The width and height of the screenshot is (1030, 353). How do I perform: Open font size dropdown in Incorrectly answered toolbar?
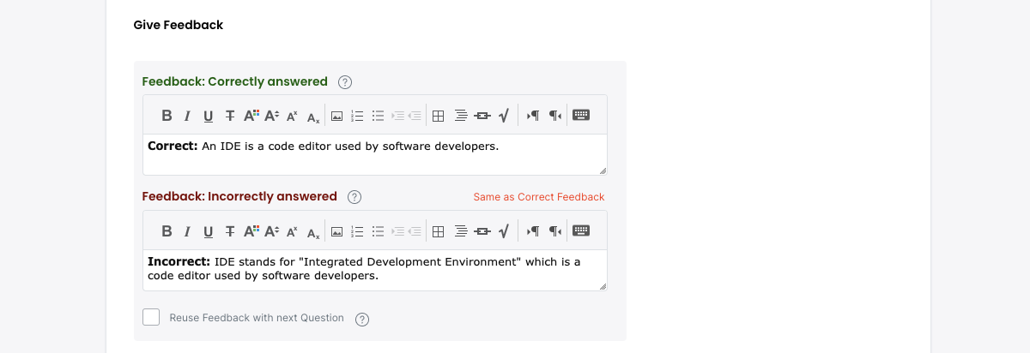point(272,231)
